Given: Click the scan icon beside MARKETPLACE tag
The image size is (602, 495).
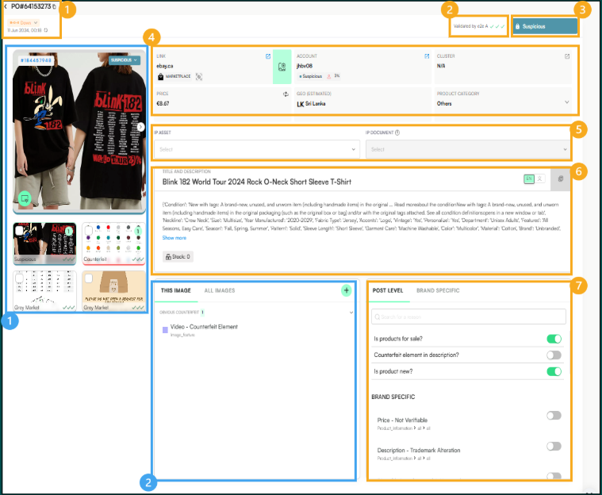Looking at the screenshot, I should [199, 77].
